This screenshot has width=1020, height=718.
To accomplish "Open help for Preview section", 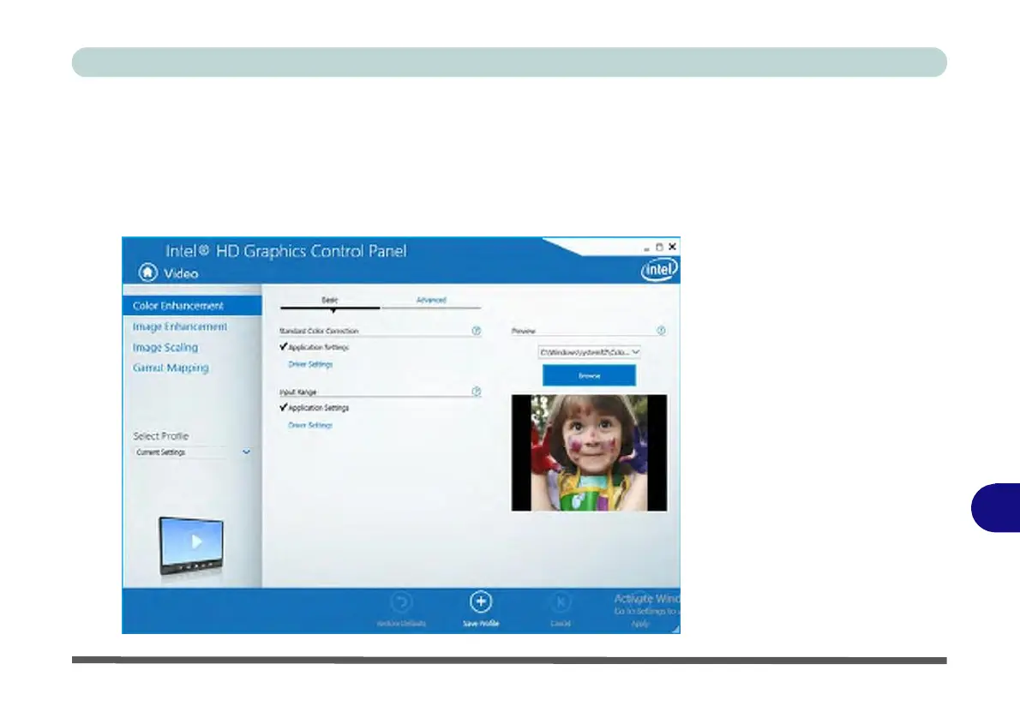I will point(661,331).
